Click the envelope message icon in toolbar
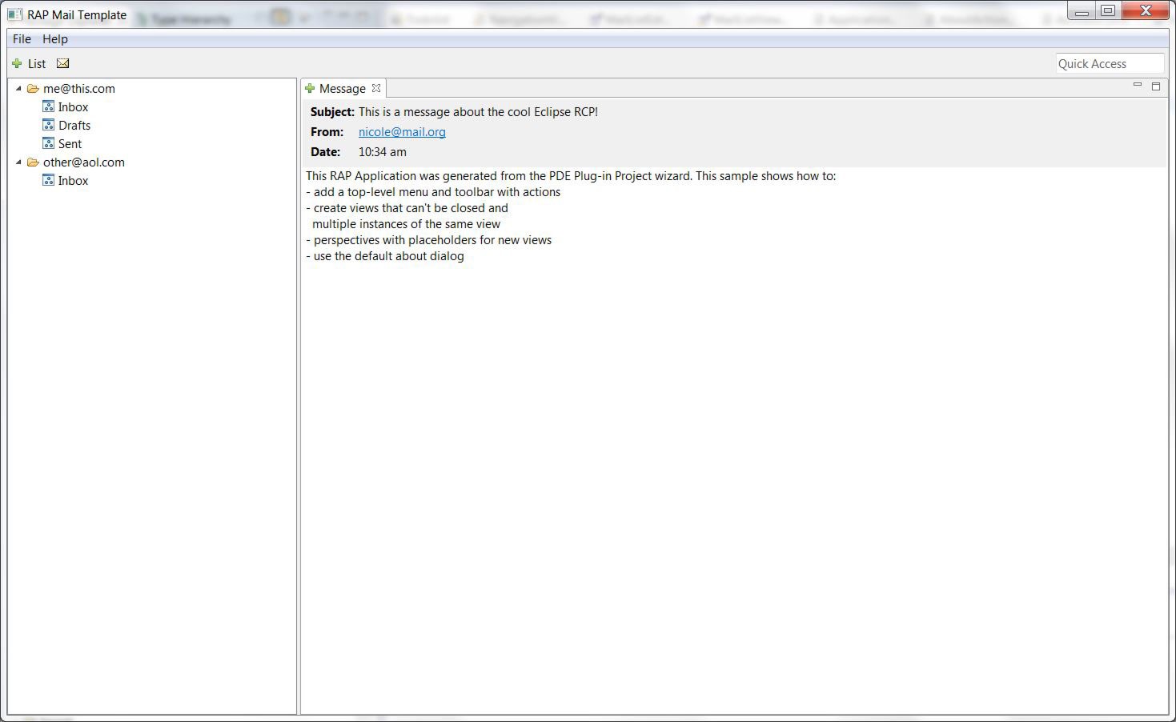The image size is (1176, 722). [x=62, y=64]
